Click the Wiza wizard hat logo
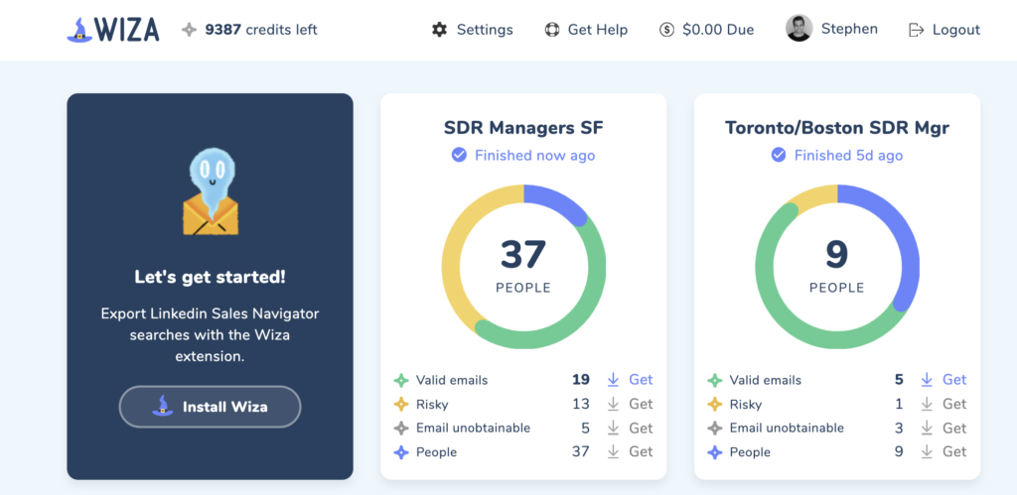This screenshot has width=1017, height=495. [x=79, y=29]
